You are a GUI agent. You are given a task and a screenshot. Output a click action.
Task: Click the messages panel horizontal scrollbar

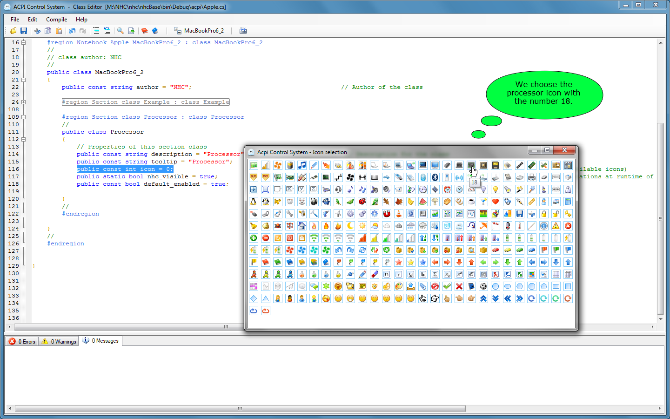(x=240, y=409)
